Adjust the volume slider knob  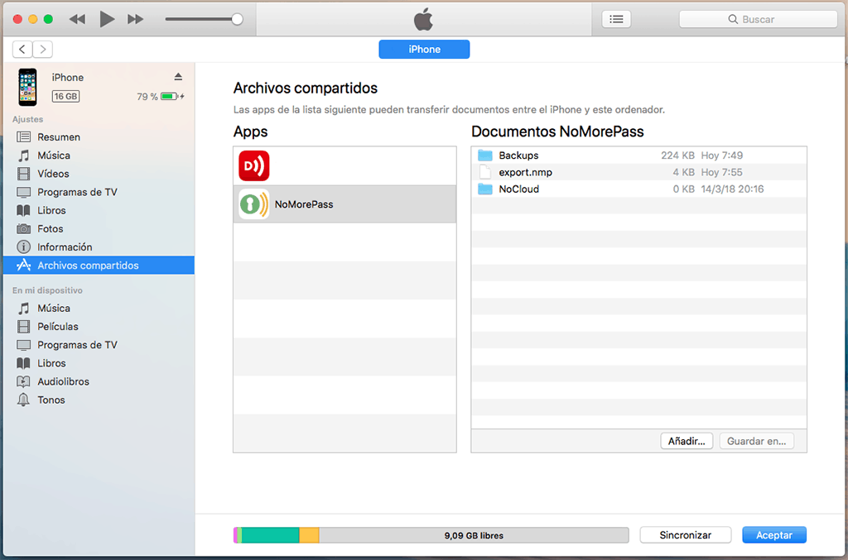(237, 20)
